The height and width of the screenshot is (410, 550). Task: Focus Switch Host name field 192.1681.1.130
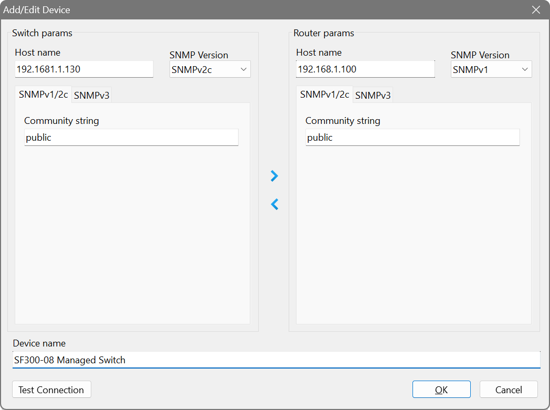[x=84, y=69]
